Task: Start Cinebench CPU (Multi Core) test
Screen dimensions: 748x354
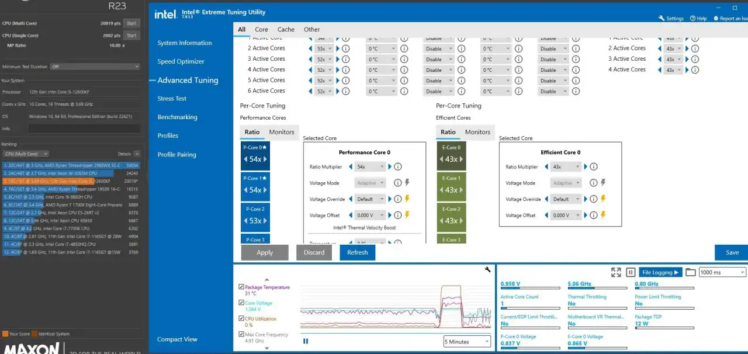Action: click(x=131, y=23)
